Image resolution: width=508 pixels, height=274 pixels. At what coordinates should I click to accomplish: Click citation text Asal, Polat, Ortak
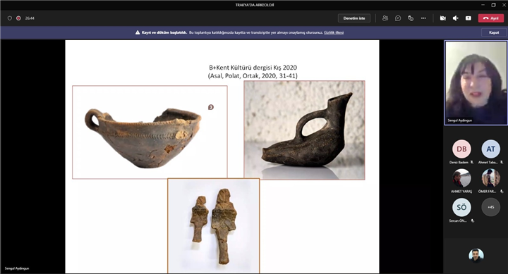253,75
